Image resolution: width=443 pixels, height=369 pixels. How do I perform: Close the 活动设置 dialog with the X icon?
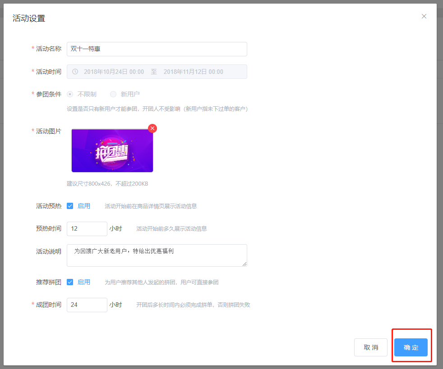coord(424,16)
